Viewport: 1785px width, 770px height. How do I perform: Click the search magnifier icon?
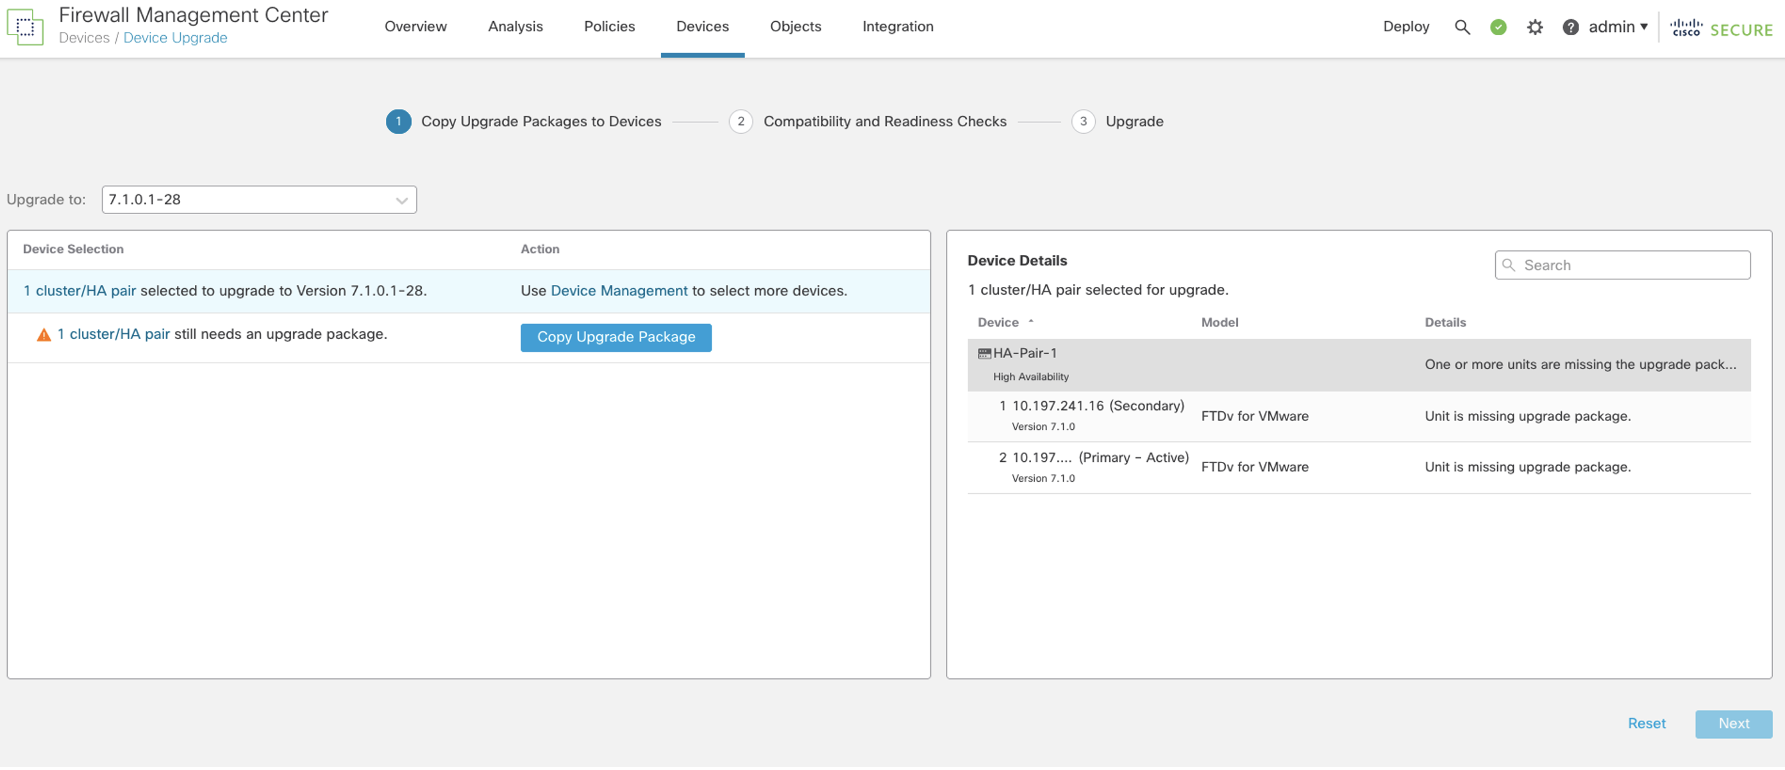1461,24
